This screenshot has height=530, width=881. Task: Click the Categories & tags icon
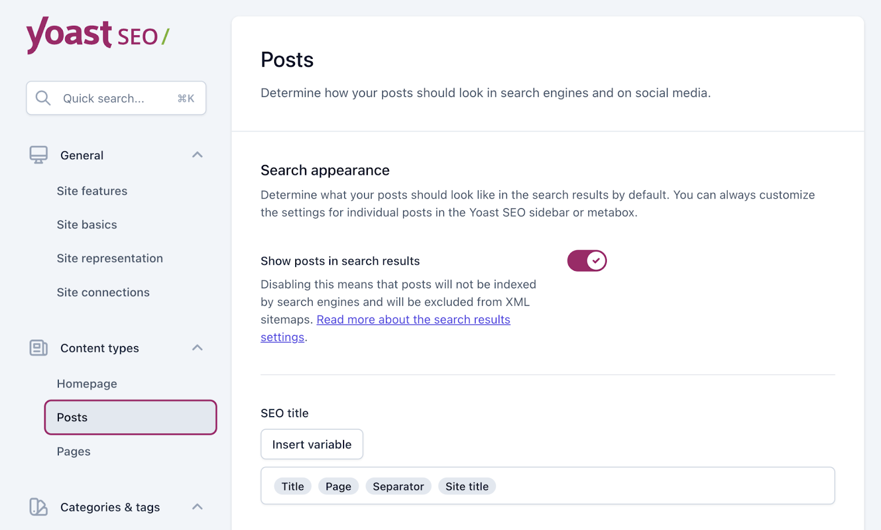[x=37, y=507]
